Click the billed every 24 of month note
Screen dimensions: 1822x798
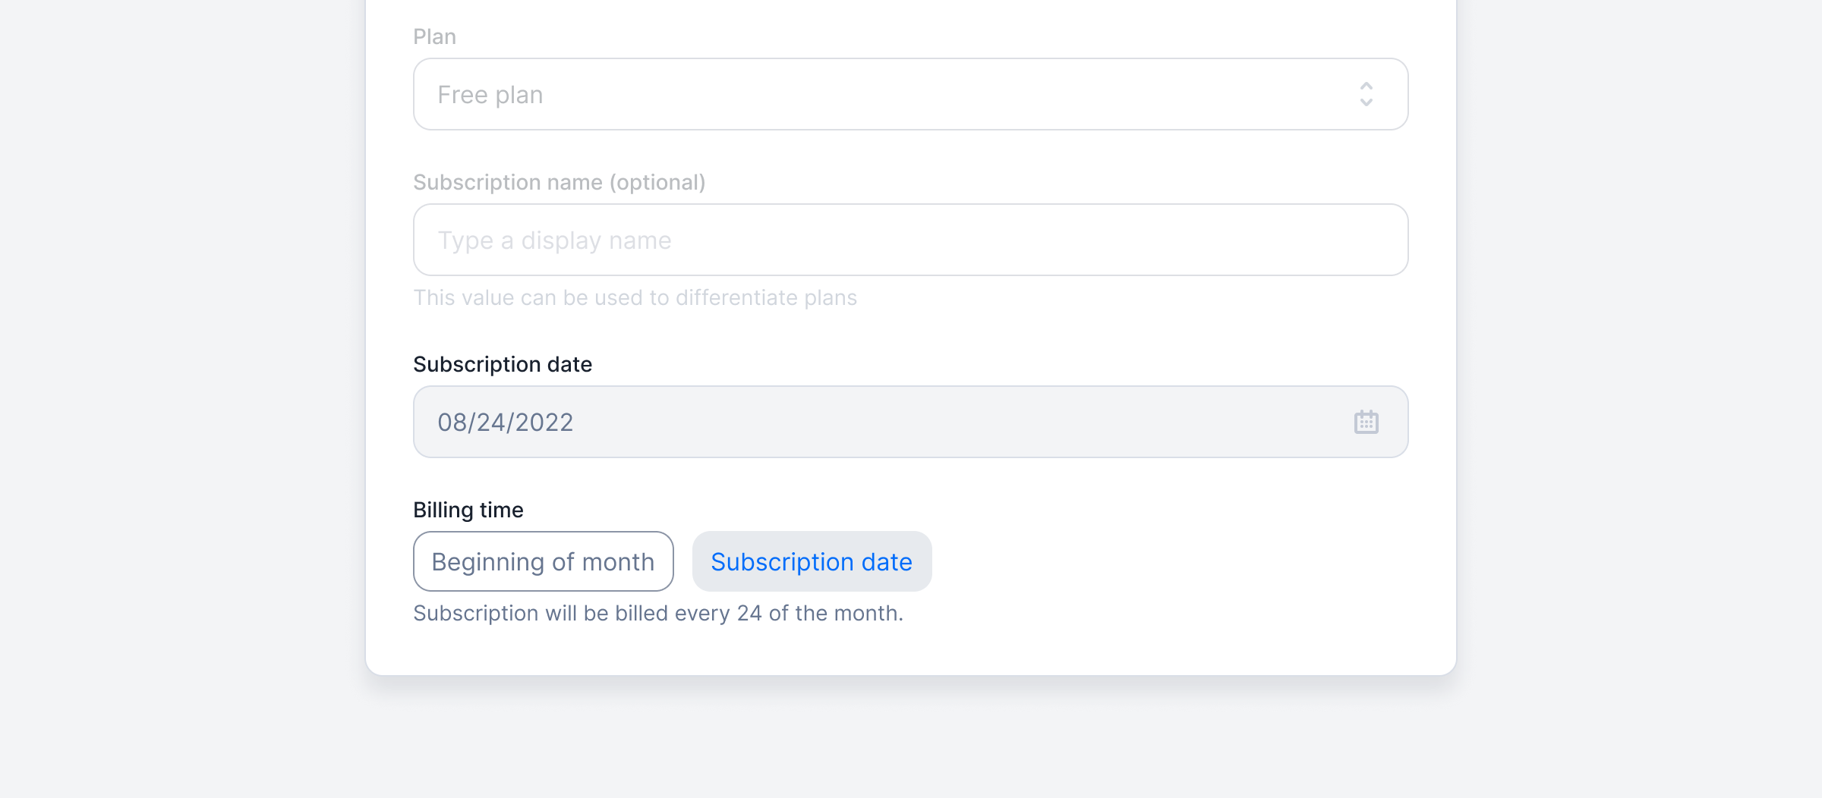click(x=658, y=613)
